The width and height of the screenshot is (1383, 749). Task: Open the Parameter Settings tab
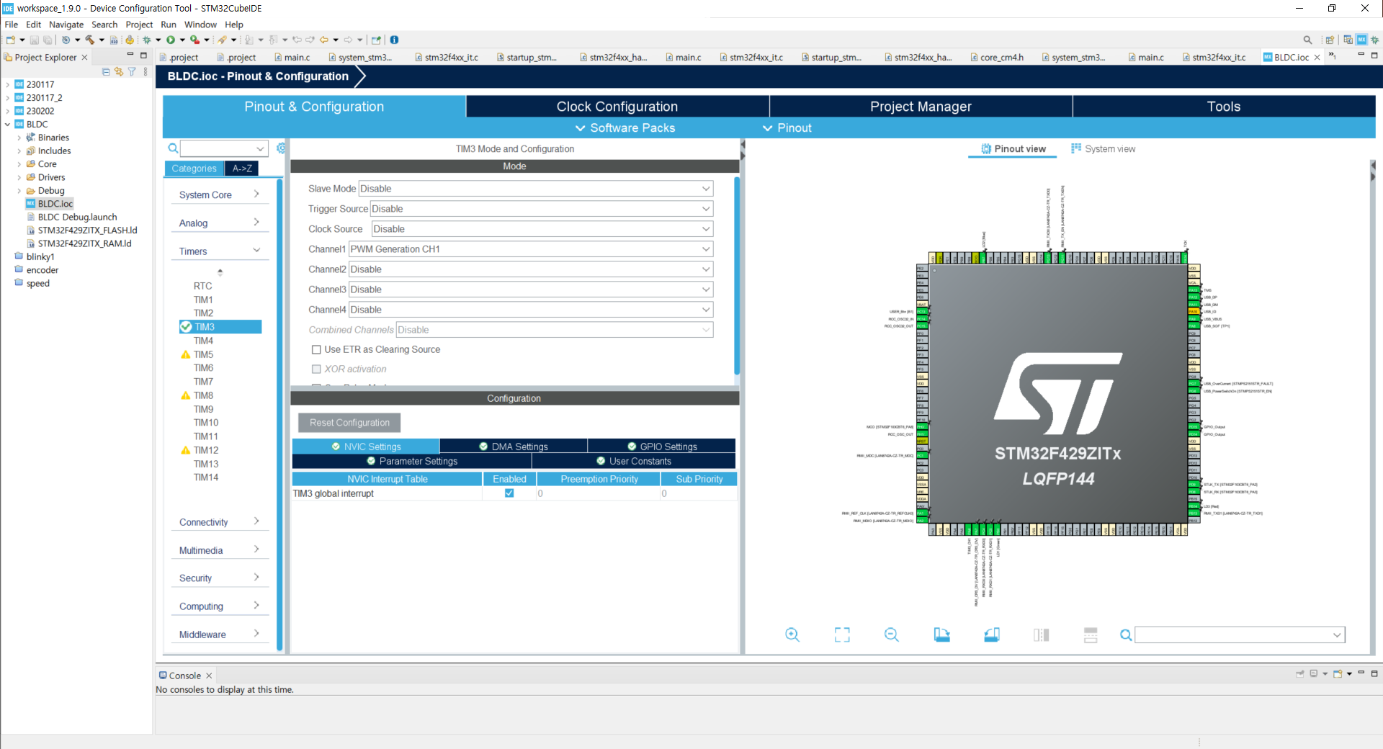[412, 461]
